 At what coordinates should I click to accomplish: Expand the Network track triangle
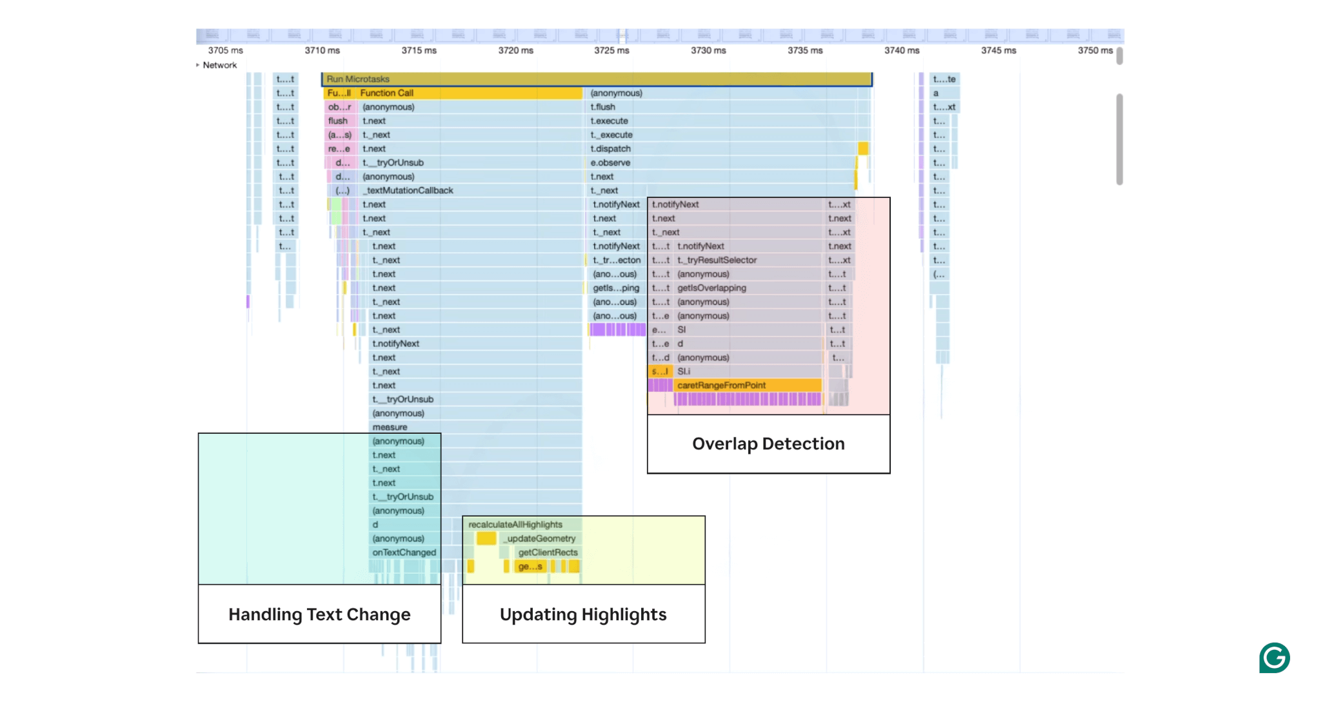[x=198, y=65]
